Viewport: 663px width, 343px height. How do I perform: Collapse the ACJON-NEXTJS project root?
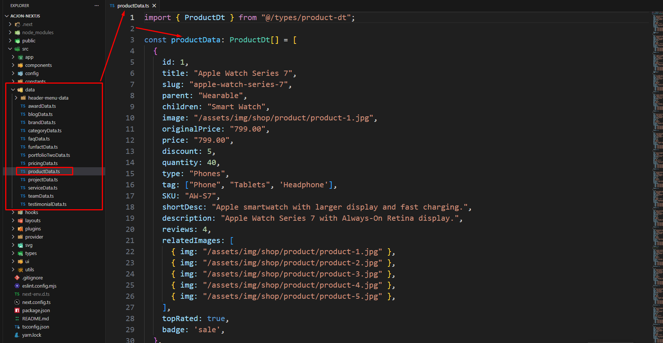(7, 16)
